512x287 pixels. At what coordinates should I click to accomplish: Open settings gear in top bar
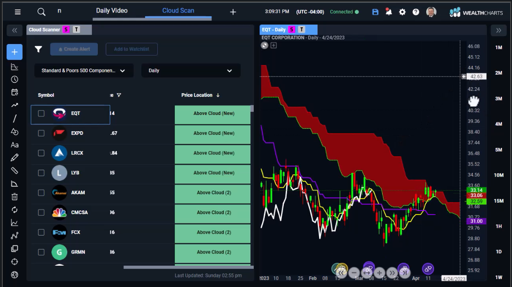click(x=402, y=12)
